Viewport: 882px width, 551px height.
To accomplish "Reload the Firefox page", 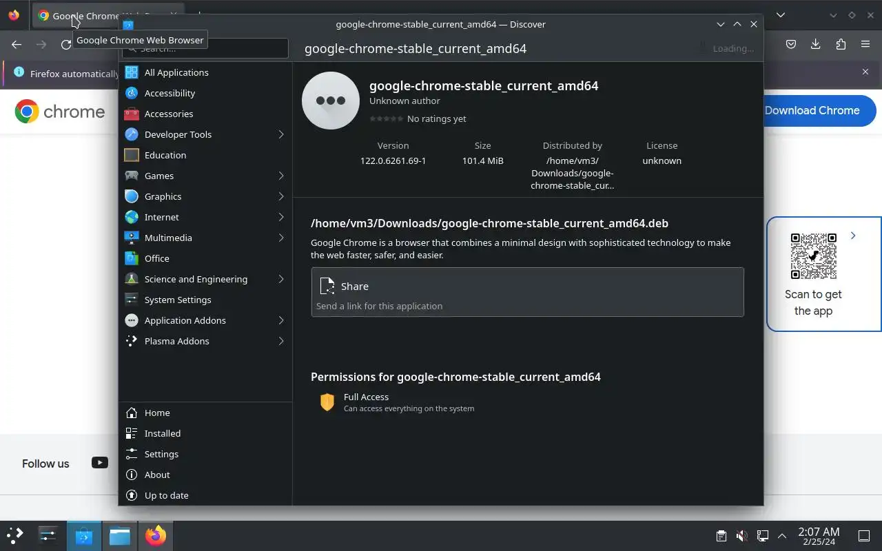I will pos(66,44).
